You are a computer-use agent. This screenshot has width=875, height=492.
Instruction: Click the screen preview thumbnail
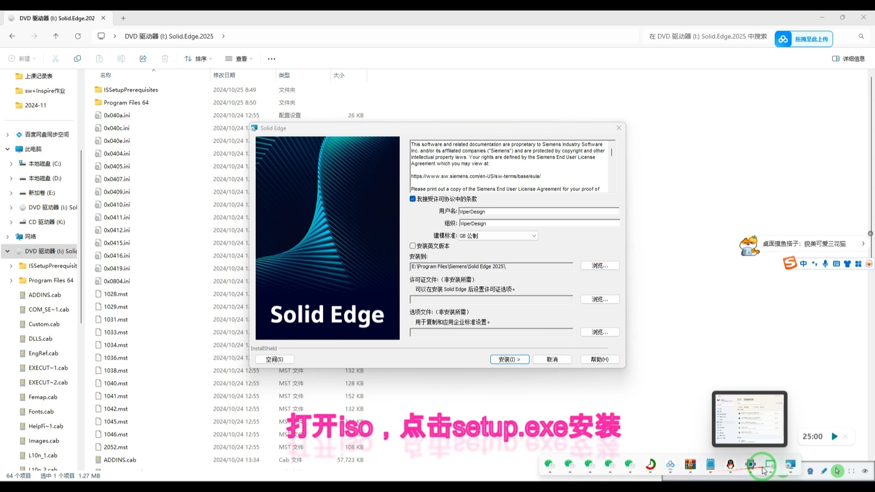coord(750,419)
